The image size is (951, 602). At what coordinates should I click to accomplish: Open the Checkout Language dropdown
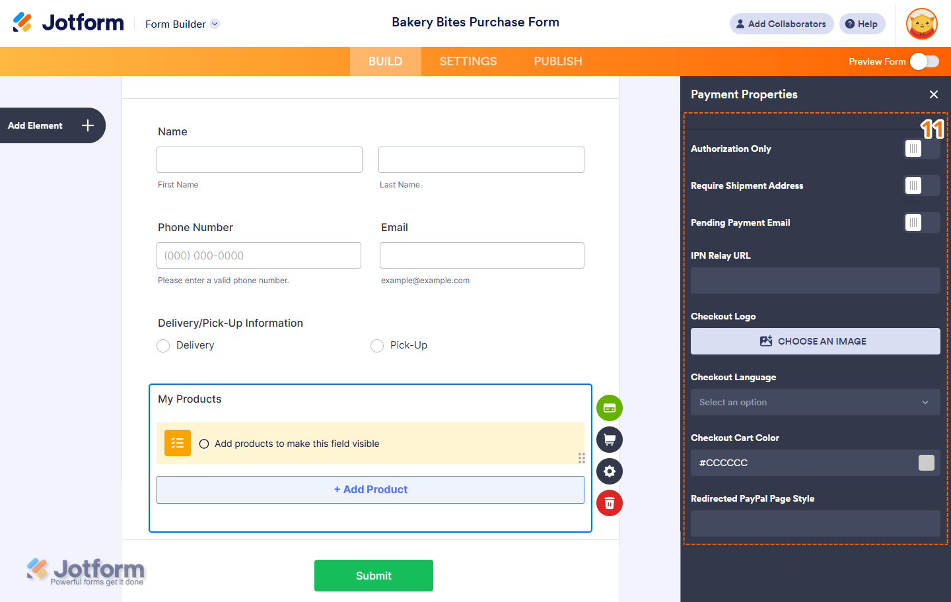coord(815,402)
